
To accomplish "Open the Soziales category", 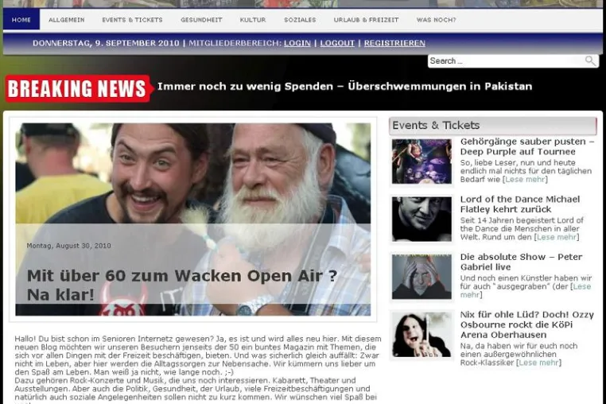I will [x=300, y=20].
